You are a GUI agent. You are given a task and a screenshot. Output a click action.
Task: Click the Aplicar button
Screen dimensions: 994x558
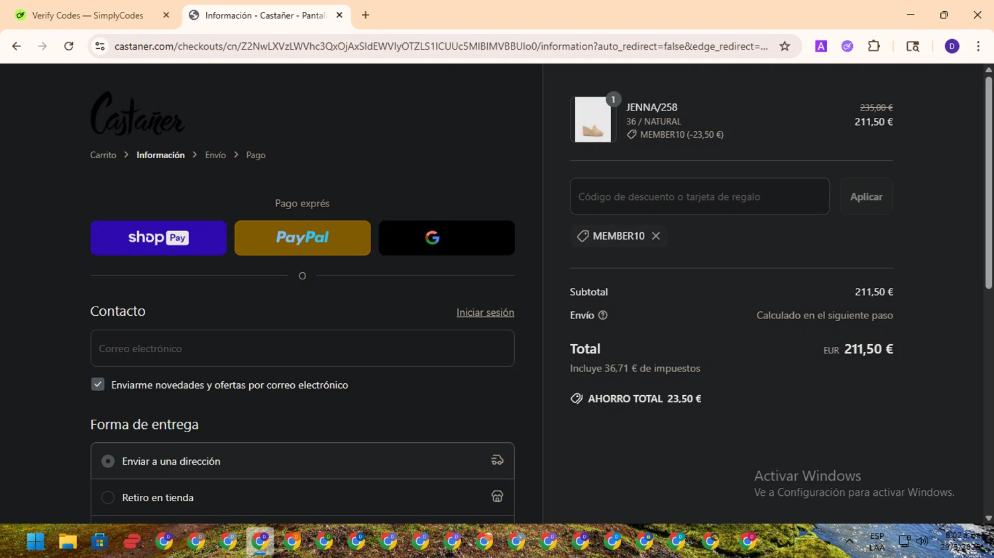click(866, 197)
